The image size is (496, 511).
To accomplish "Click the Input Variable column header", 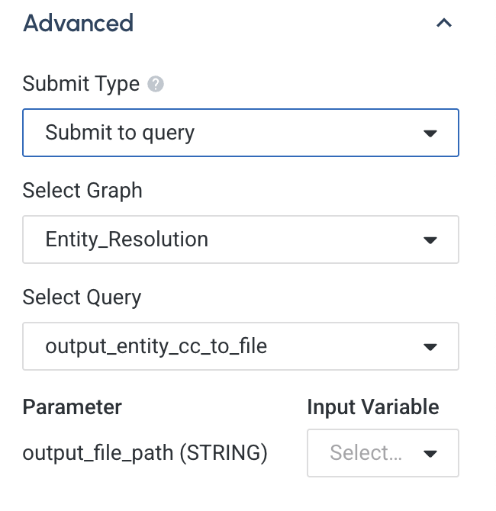I will (x=372, y=407).
